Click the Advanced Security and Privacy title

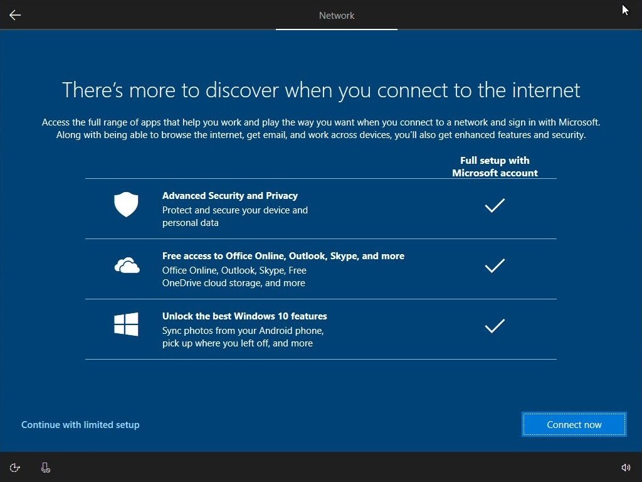tap(229, 196)
